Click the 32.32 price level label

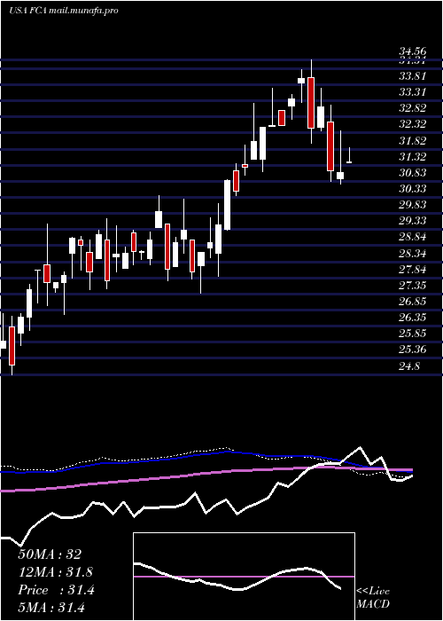point(413,124)
